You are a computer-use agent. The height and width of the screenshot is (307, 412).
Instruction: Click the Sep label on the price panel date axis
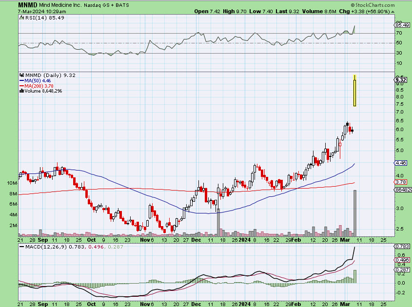click(x=42, y=240)
